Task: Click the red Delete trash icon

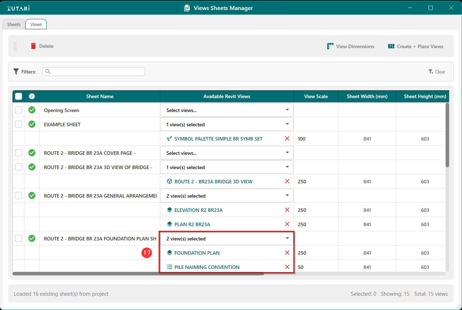Action: [33, 46]
